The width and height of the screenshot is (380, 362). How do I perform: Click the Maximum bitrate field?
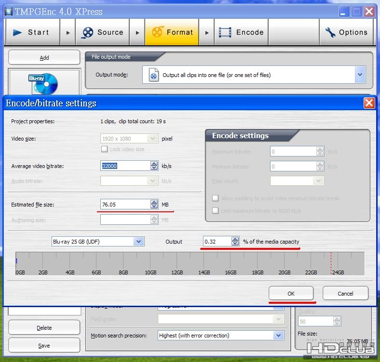tap(293, 152)
